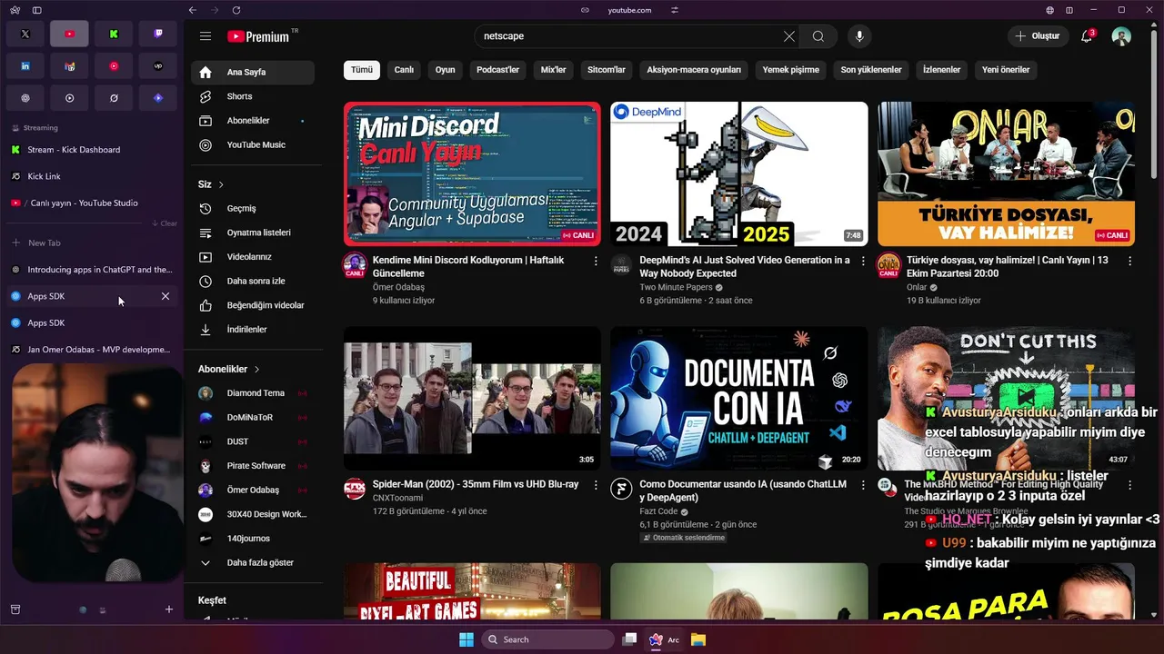This screenshot has height=654, width=1164.
Task: Open the LinkedIn pinned tab tile
Action: (x=25, y=66)
